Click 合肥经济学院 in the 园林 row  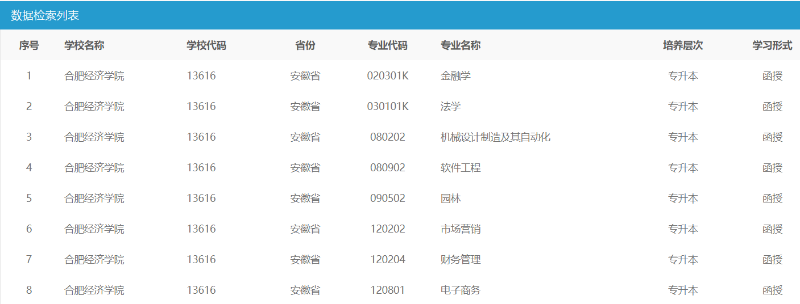(x=94, y=198)
